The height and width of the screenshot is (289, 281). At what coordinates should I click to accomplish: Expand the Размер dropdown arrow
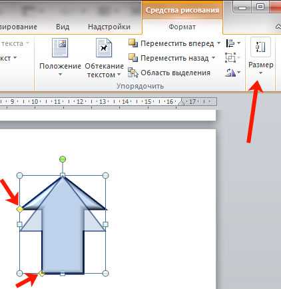[261, 73]
